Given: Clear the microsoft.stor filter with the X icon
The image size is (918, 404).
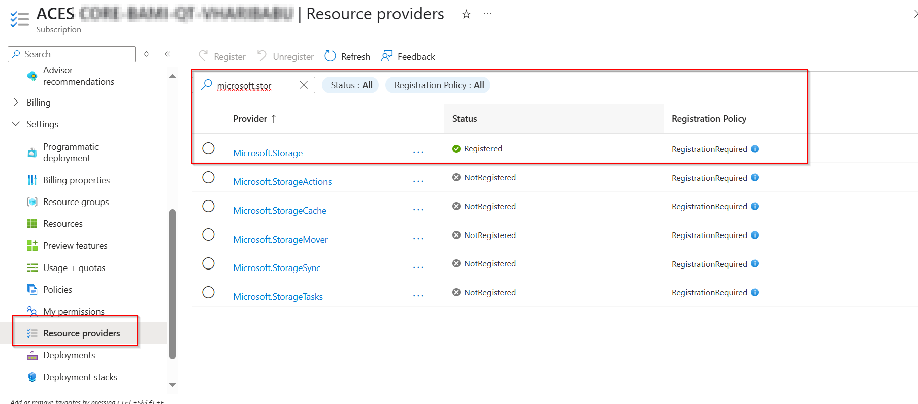Looking at the screenshot, I should coord(304,85).
